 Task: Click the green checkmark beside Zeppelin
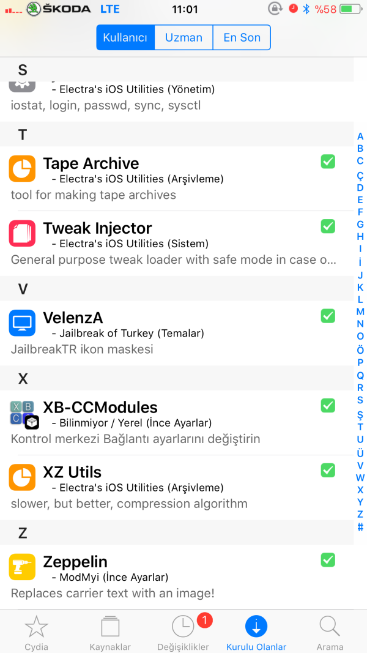(328, 560)
